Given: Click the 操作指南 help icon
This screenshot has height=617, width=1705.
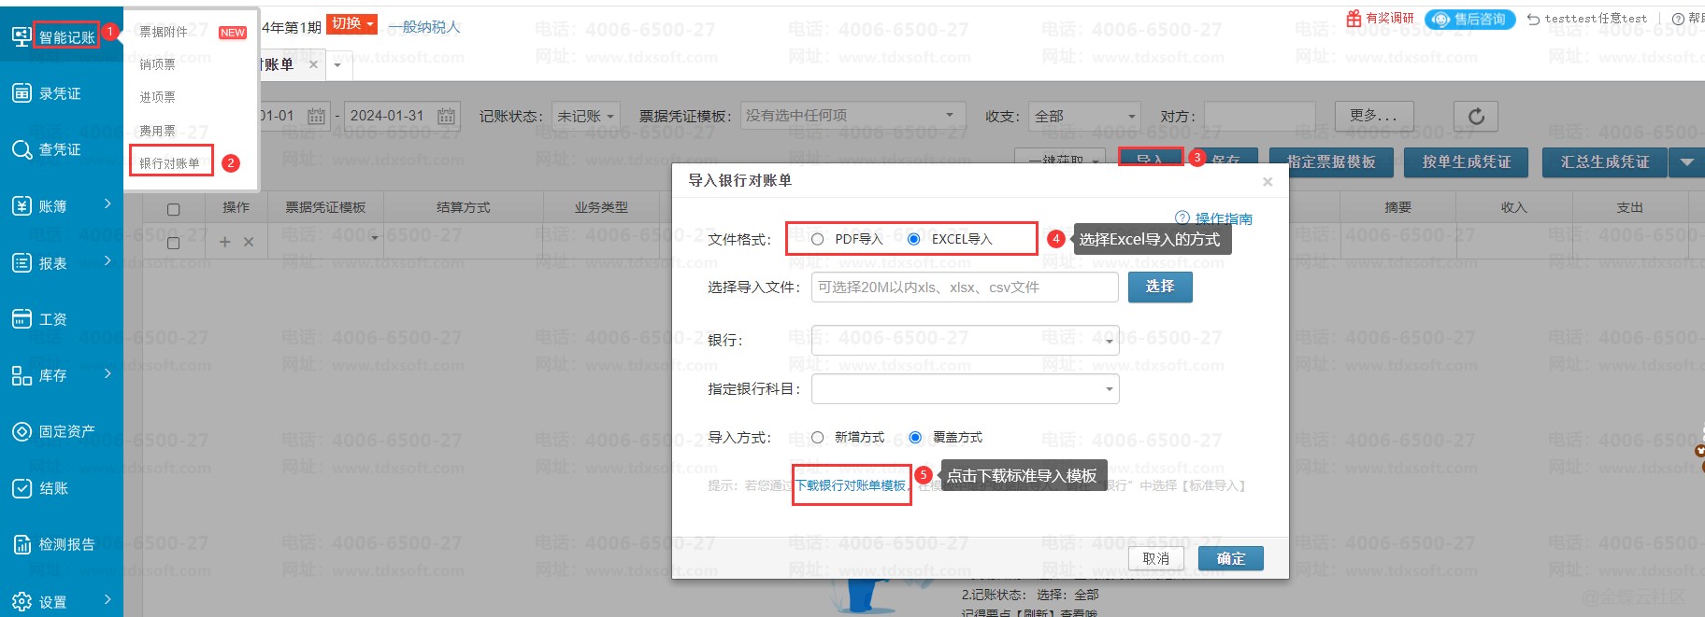Looking at the screenshot, I should [1182, 218].
